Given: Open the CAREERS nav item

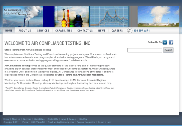Looking at the screenshot, I should pos(117,30).
